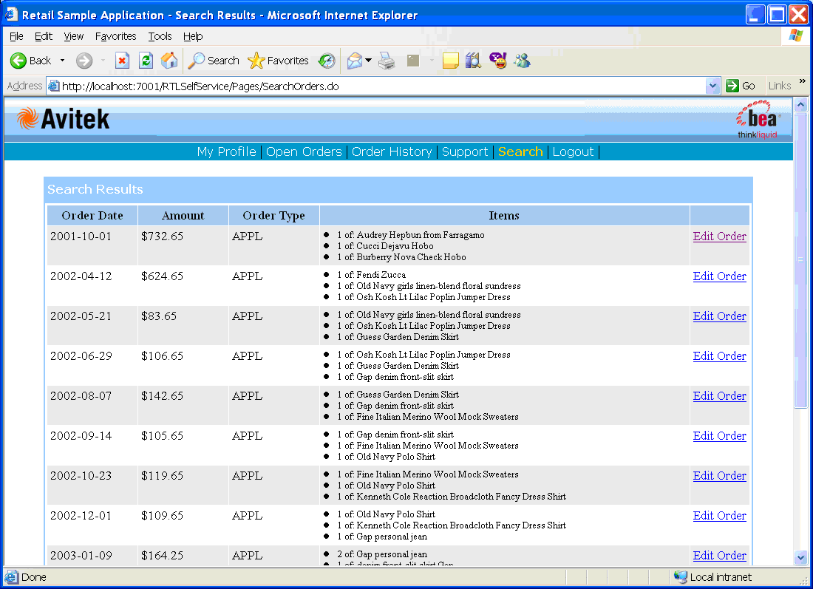
Task: Edit Order for 2002-12-01
Action: [720, 516]
